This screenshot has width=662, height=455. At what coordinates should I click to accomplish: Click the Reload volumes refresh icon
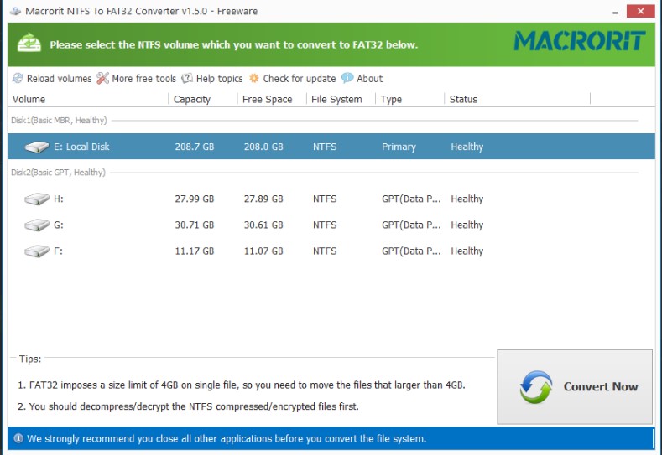(18, 78)
